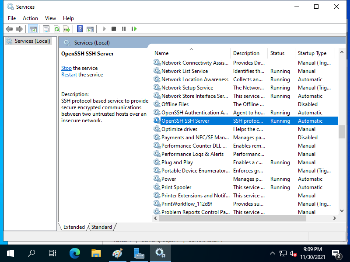Click the Refresh icon in the toolbar
This screenshot has width=350, height=262.
[57, 29]
